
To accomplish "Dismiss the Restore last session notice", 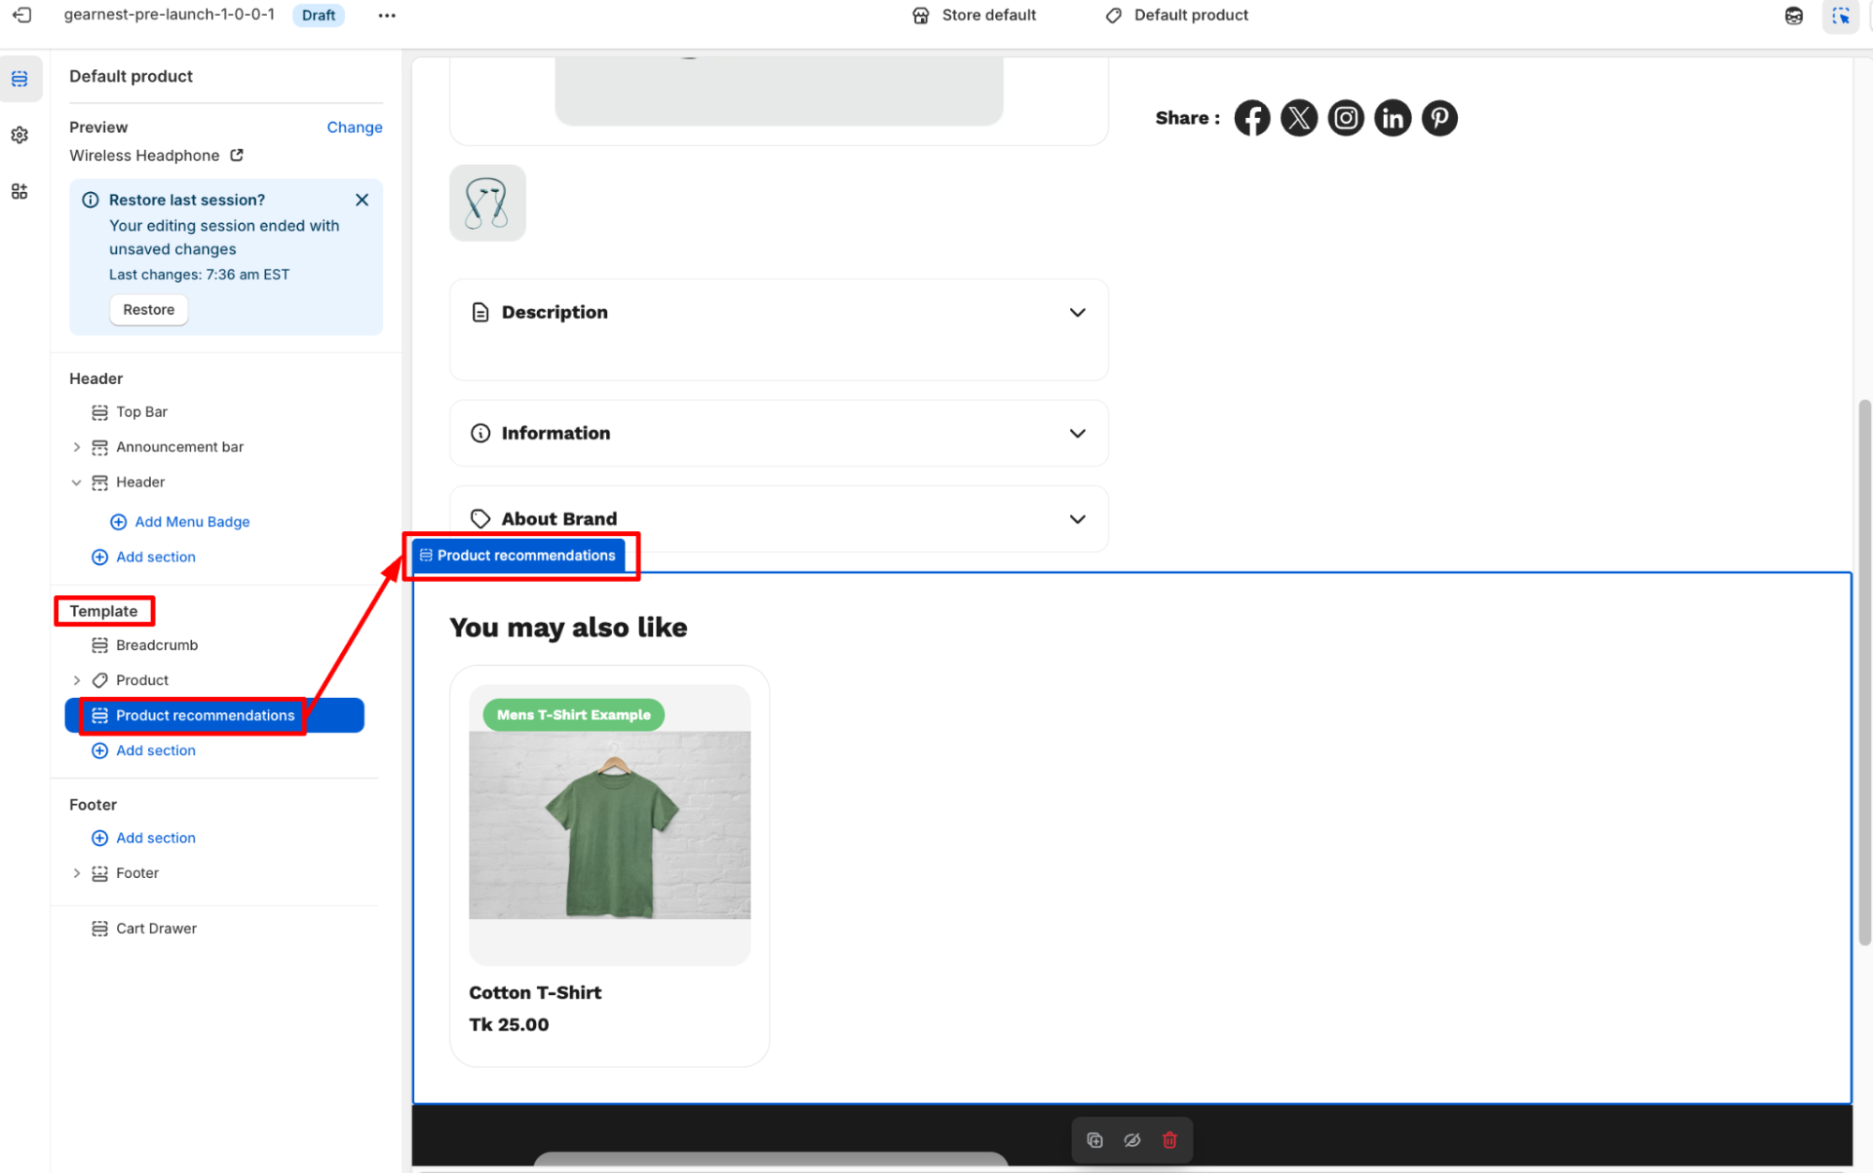I will [x=362, y=200].
